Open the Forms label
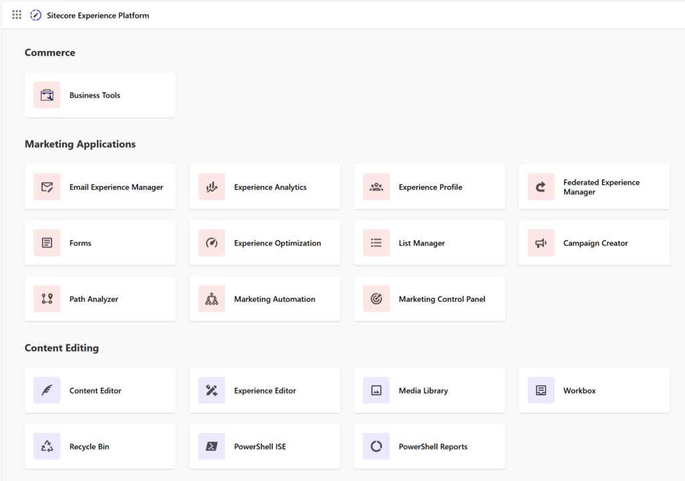Viewport: 685px width, 481px height. [x=80, y=243]
